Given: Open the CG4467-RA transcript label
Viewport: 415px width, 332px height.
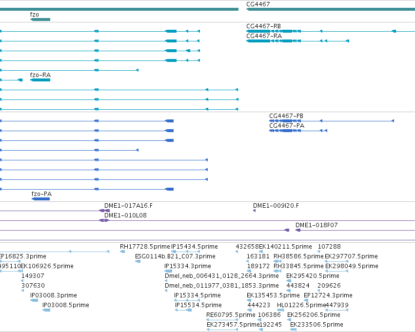Looking at the screenshot, I should [x=264, y=36].
